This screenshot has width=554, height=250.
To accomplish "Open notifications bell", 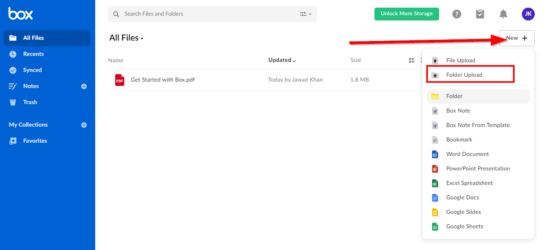I will point(503,14).
